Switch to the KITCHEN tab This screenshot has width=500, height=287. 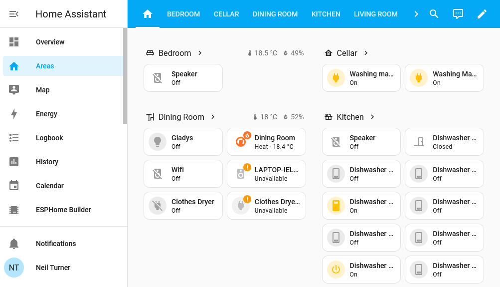point(326,14)
